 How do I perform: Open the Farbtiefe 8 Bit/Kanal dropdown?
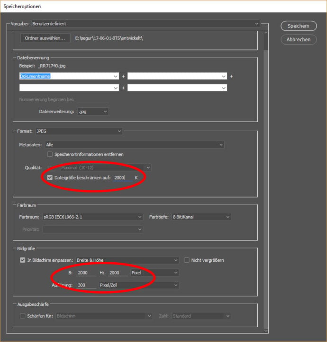pos(201,217)
